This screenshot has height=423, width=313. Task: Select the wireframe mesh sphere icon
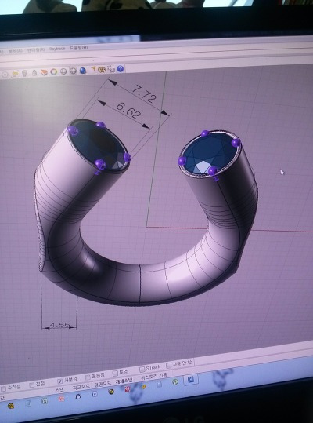point(73,71)
